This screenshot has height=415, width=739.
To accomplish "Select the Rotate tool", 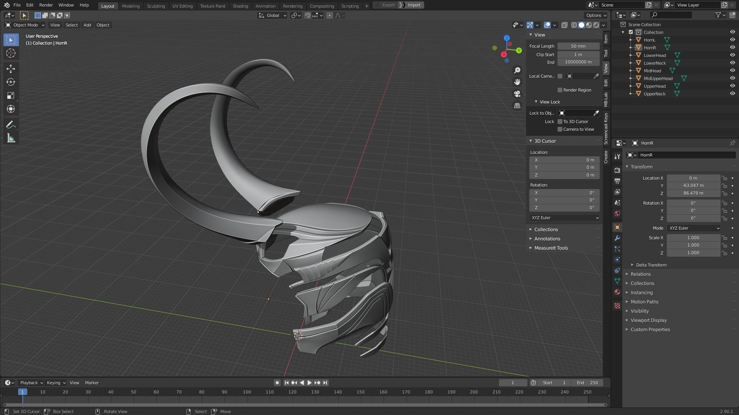I will 11,82.
